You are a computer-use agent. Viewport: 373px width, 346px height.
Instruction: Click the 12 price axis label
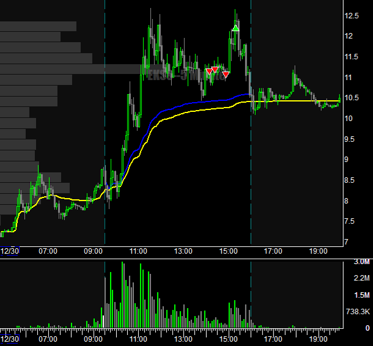click(x=349, y=36)
